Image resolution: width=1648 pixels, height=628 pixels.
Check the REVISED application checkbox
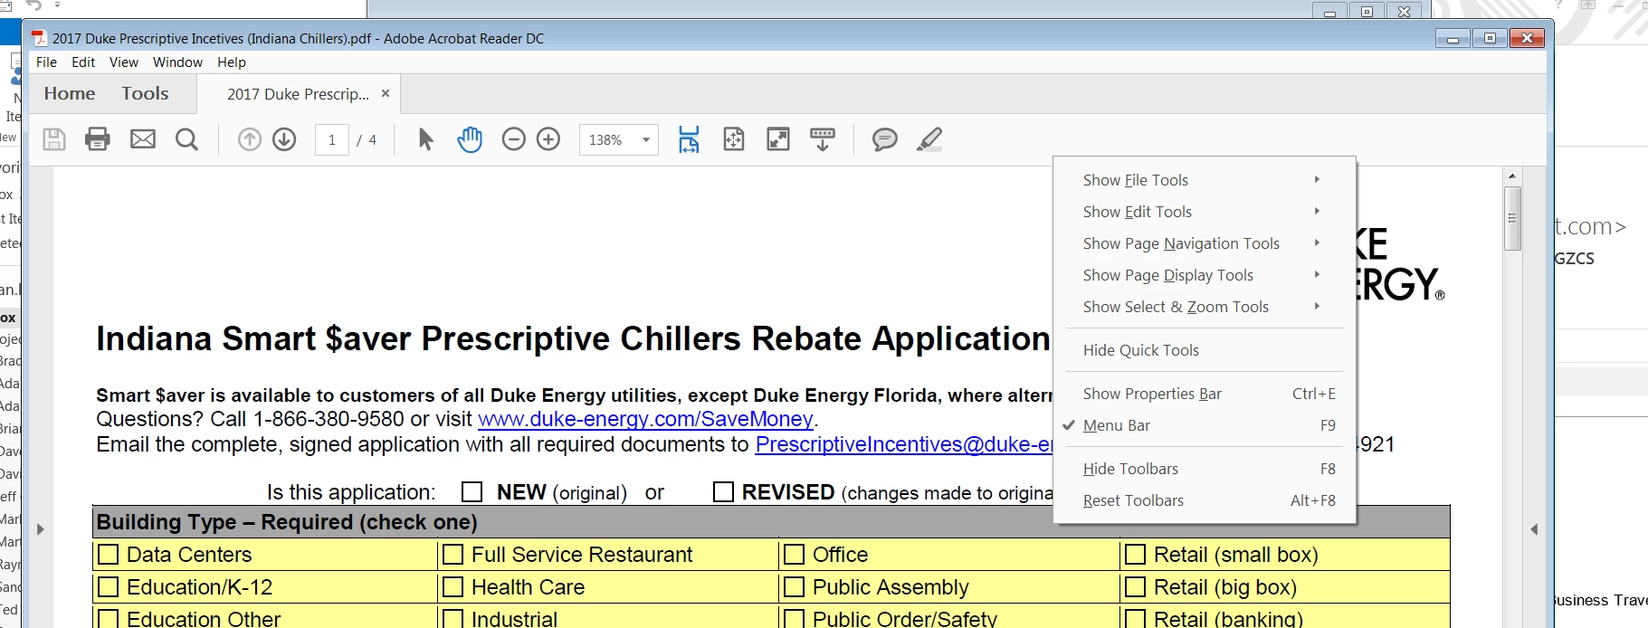pyautogui.click(x=723, y=492)
